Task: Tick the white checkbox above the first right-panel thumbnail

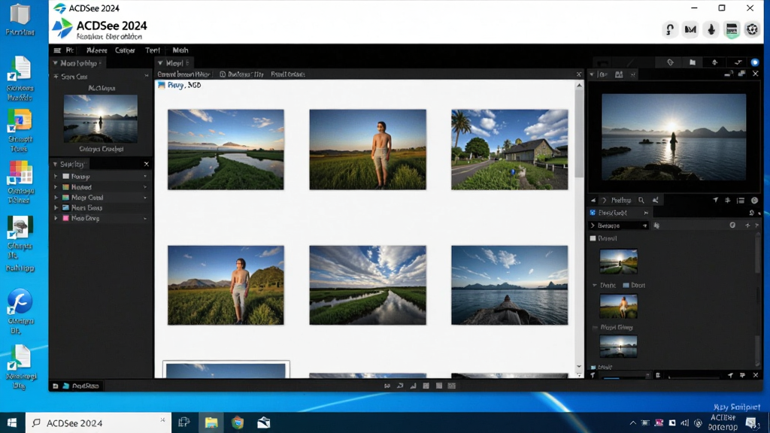Action: point(593,238)
